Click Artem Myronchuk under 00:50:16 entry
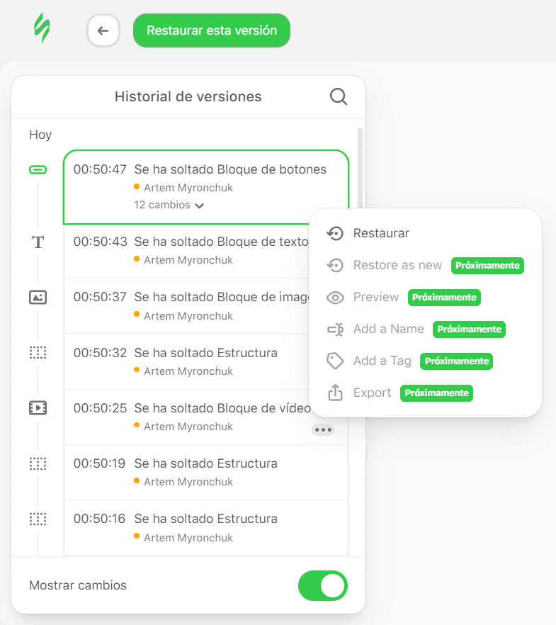The height and width of the screenshot is (625, 556). [x=188, y=538]
